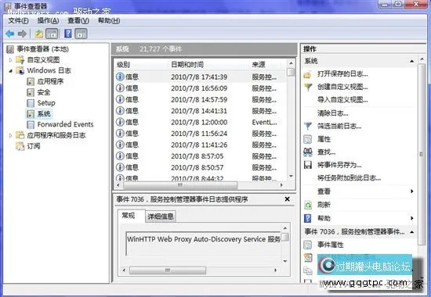Expand the 应用程序和服务日志 node
Viewport: 431px width, 297px height.
coord(10,135)
